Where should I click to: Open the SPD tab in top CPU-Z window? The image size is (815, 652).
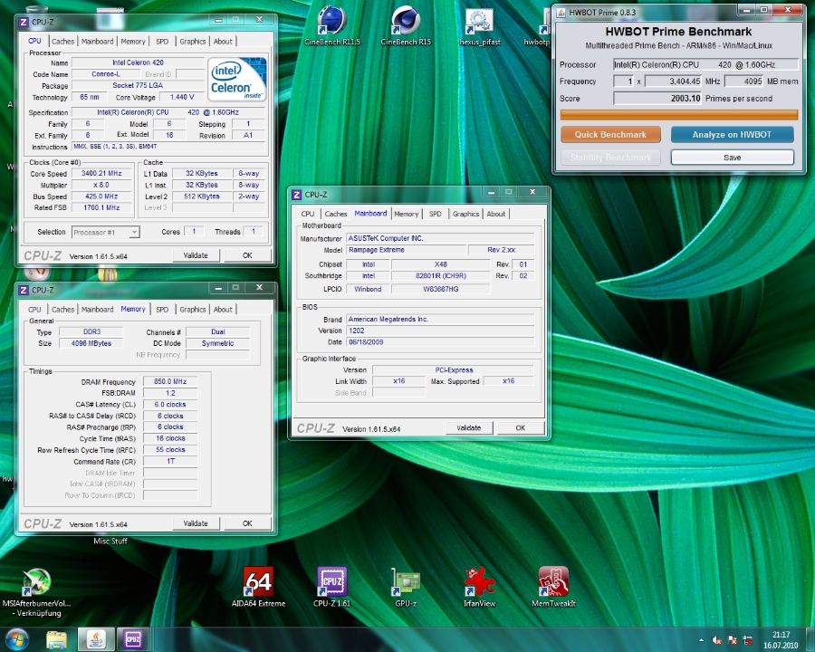click(162, 41)
